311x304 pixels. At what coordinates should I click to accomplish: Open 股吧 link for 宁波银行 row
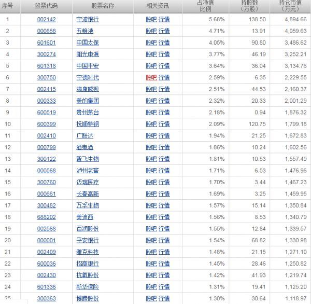click(151, 20)
